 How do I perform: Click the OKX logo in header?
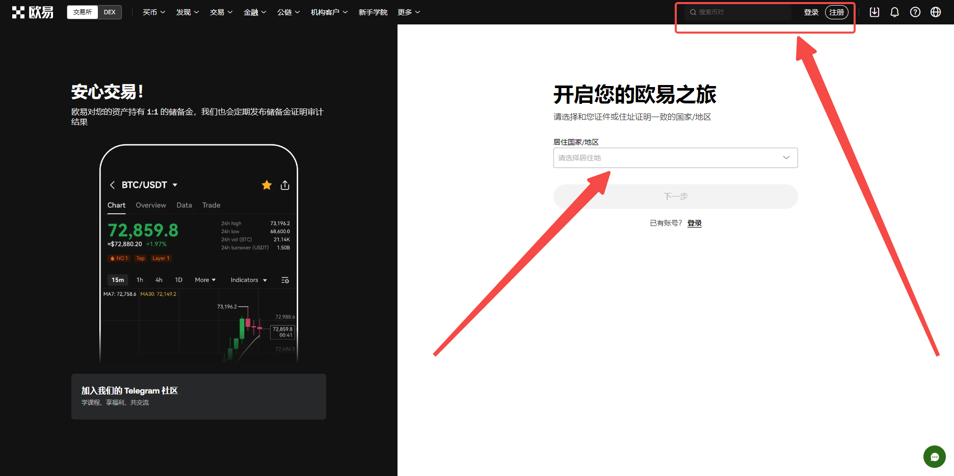33,12
